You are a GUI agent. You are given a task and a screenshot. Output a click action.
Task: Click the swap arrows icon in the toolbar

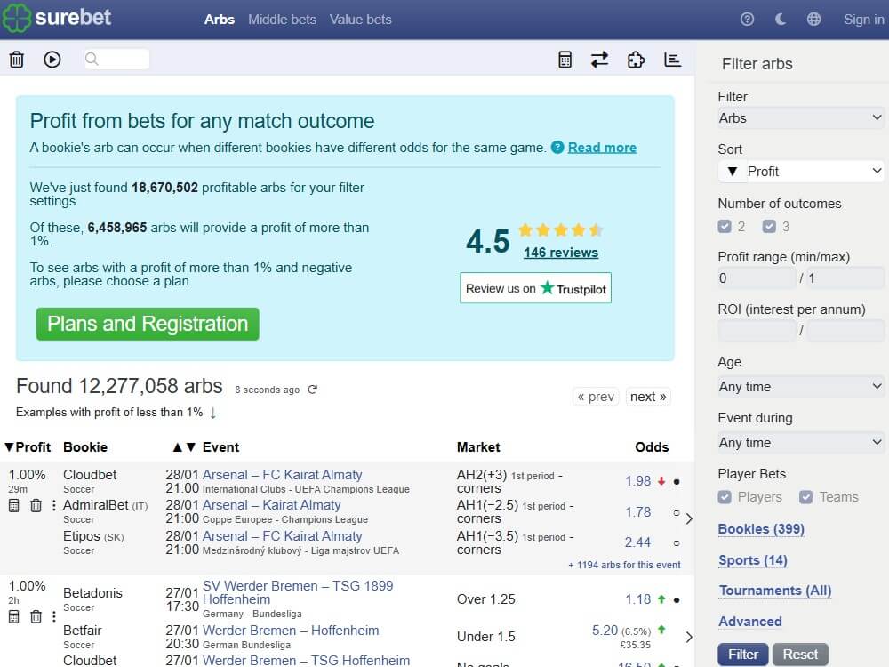599,59
